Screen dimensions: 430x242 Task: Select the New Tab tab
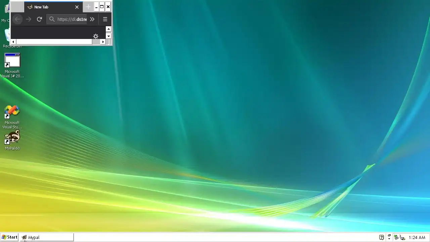53,7
